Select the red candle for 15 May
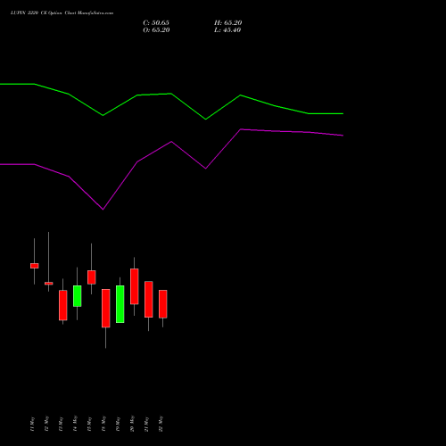 (x=92, y=277)
